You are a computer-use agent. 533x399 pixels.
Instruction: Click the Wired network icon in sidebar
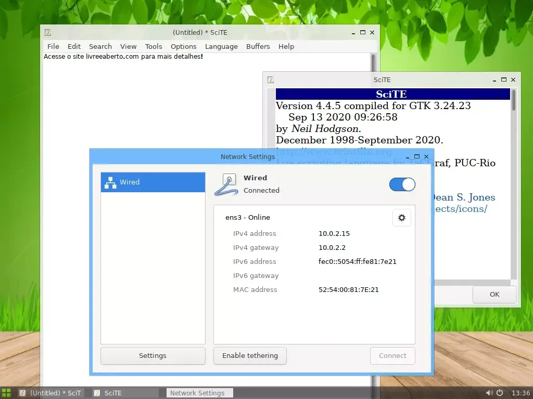click(110, 182)
